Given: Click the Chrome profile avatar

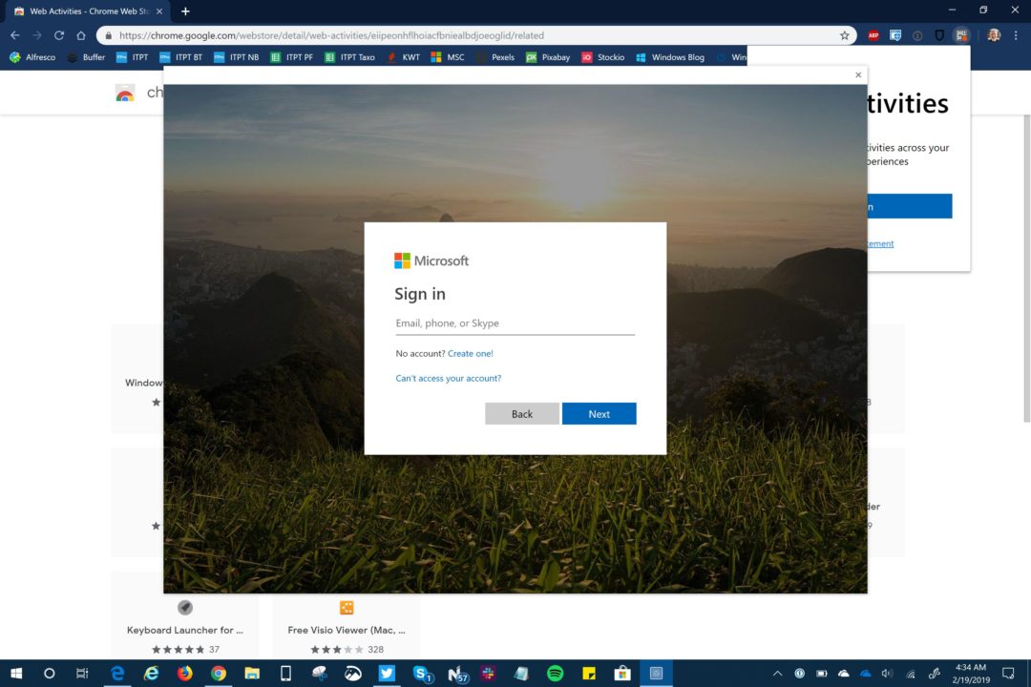Looking at the screenshot, I should coord(993,34).
